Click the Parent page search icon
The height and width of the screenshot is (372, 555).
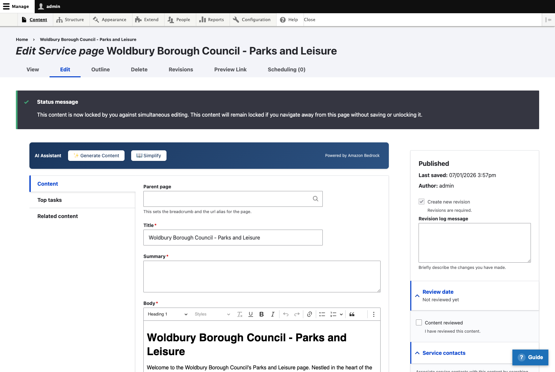coord(315,199)
